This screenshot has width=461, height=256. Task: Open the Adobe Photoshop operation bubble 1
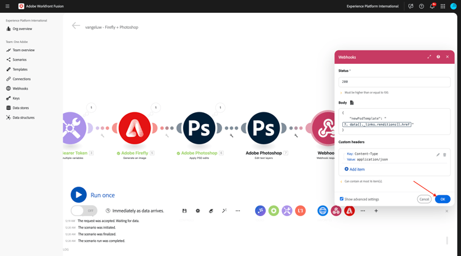220,108
